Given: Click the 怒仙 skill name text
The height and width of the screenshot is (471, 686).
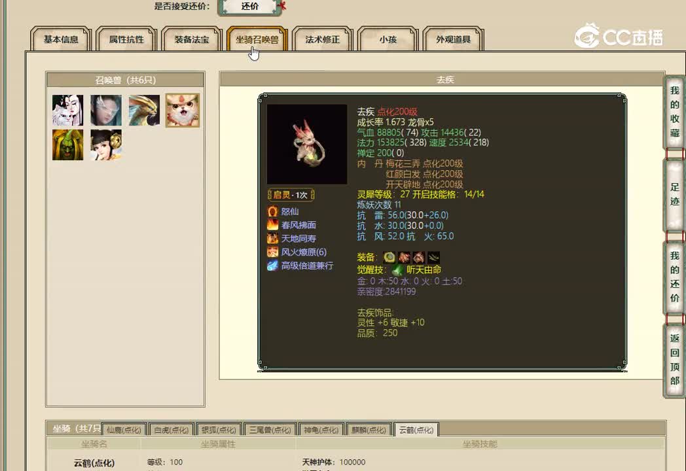Looking at the screenshot, I should (x=289, y=212).
